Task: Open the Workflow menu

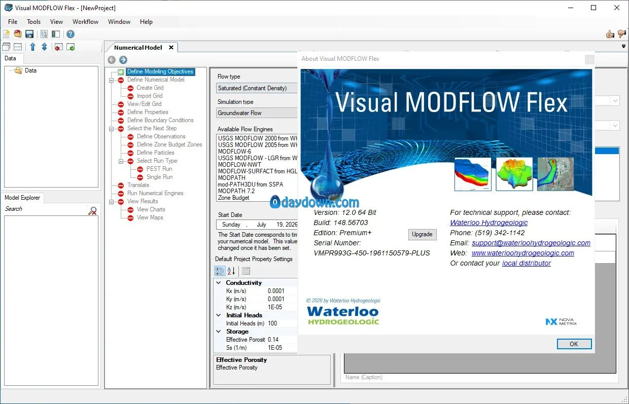Action: tap(85, 22)
